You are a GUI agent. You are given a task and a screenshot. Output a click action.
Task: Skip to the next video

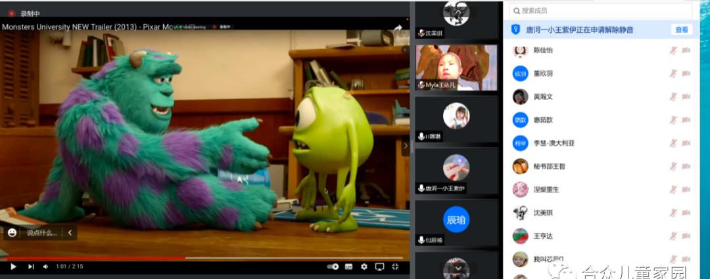(31, 267)
